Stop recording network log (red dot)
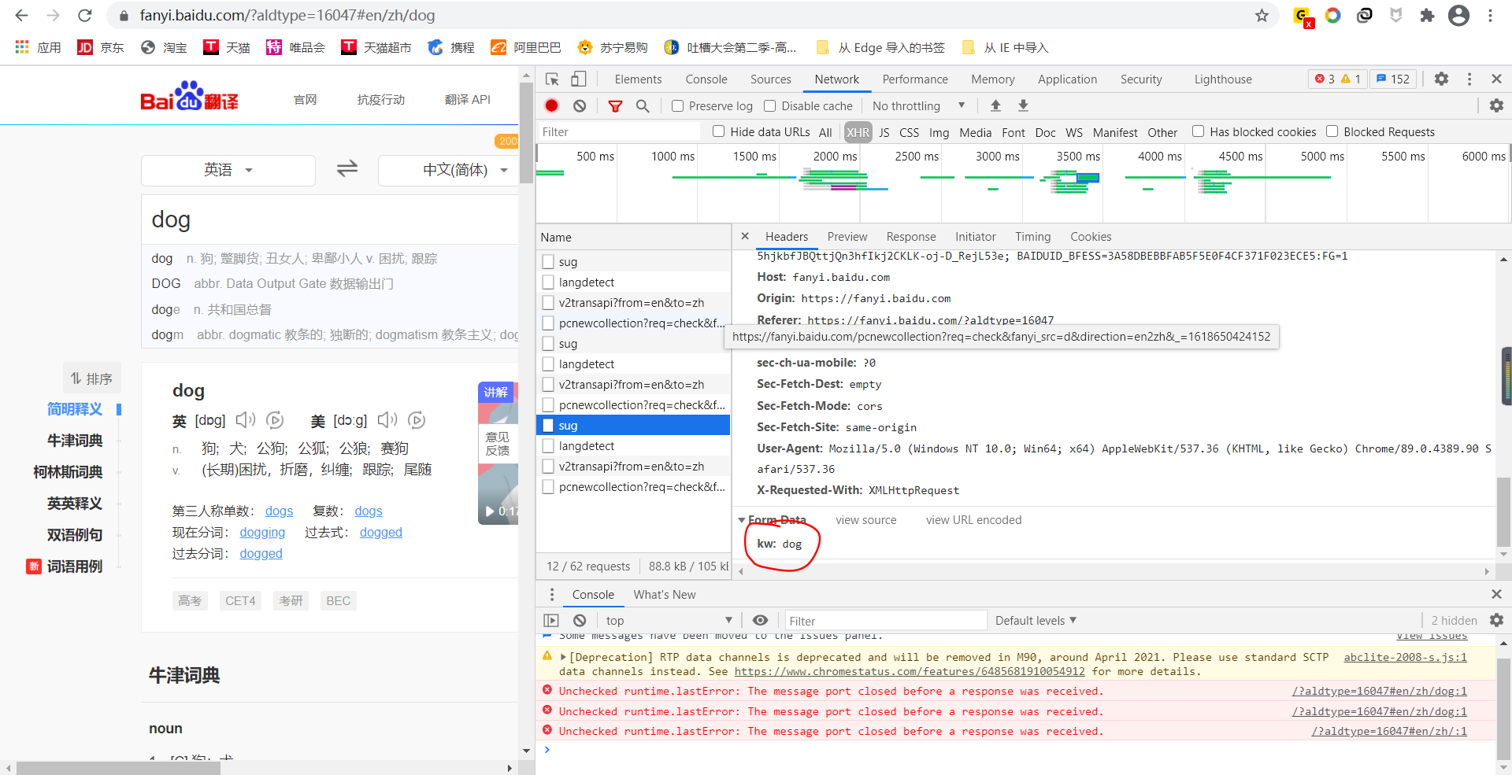The width and height of the screenshot is (1512, 775). click(x=551, y=105)
